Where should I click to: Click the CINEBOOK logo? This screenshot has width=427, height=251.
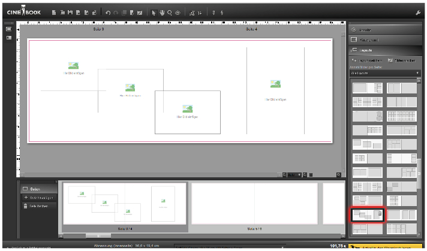click(x=24, y=11)
